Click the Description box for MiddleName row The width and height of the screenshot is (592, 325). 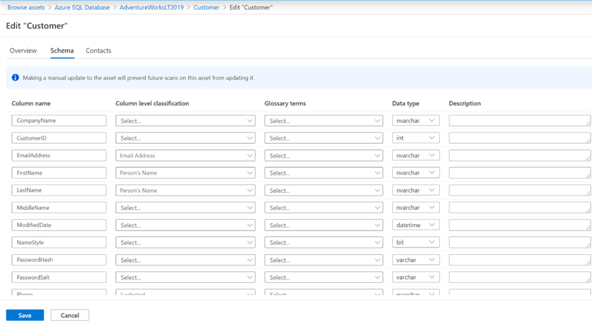[x=519, y=207]
